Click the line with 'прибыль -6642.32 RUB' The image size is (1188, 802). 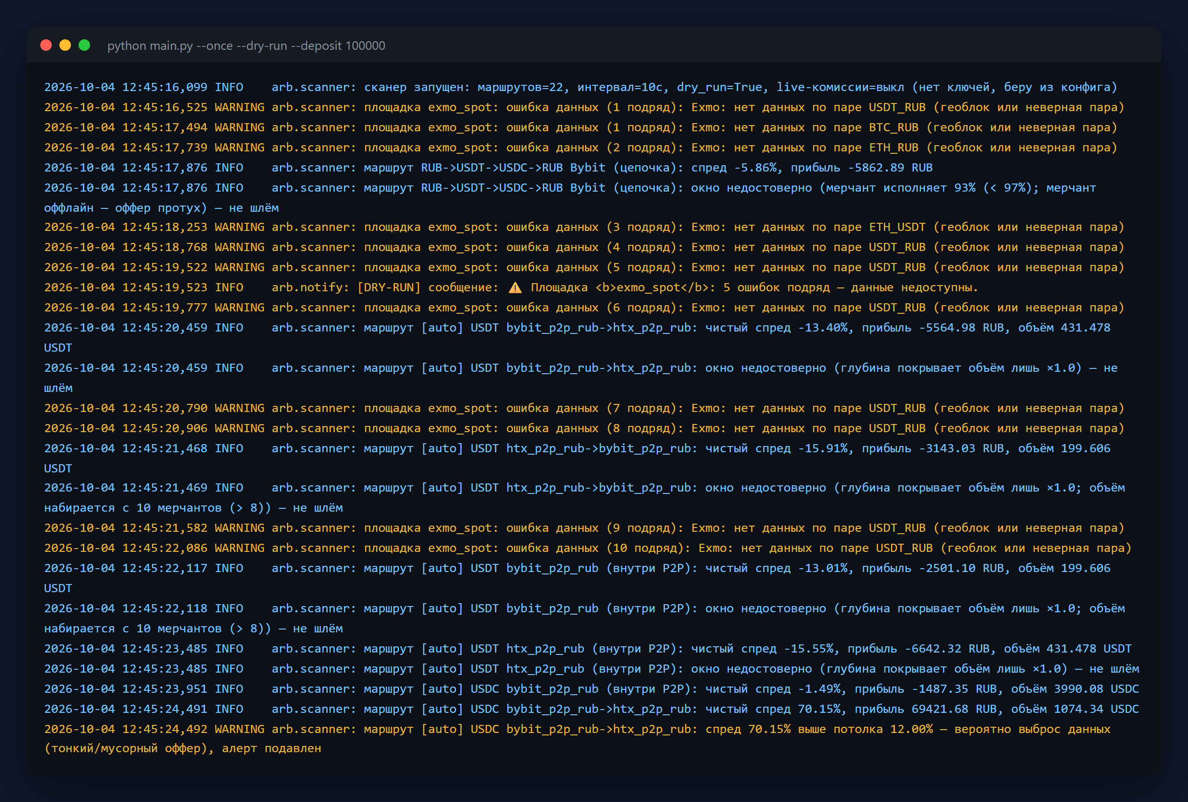587,649
